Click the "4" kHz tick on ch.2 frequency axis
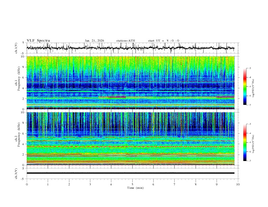 (24, 144)
